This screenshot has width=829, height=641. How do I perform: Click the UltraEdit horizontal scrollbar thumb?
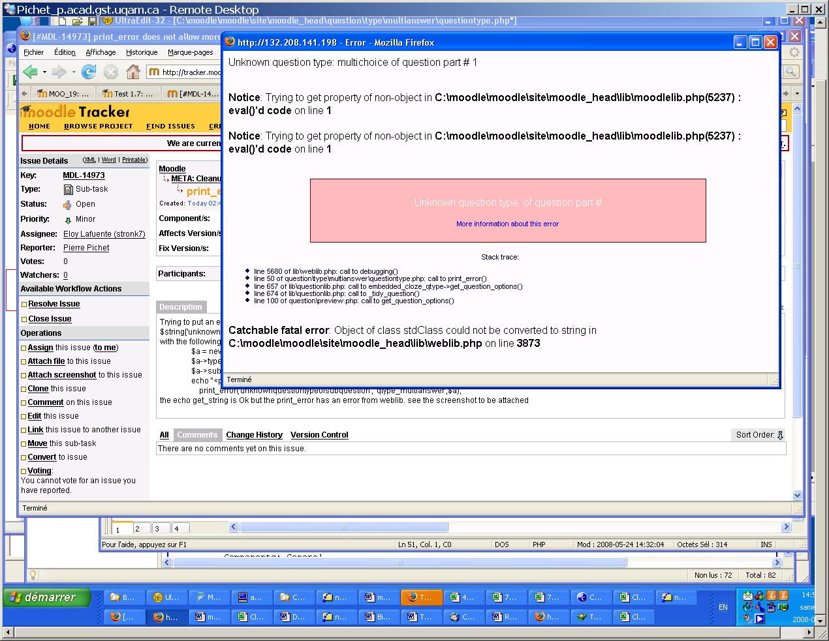click(x=344, y=527)
